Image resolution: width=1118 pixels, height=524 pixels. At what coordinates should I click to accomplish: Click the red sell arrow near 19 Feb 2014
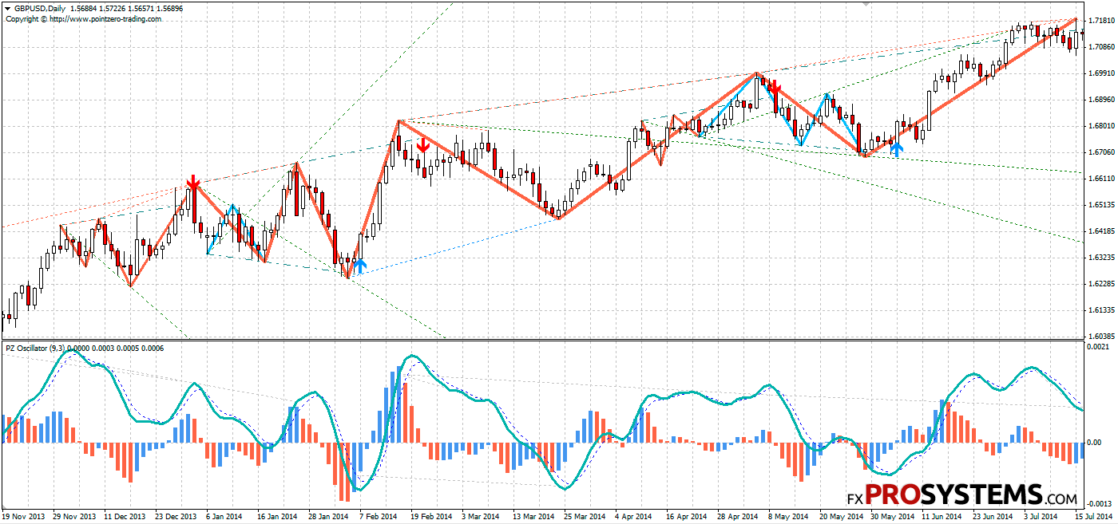(424, 144)
